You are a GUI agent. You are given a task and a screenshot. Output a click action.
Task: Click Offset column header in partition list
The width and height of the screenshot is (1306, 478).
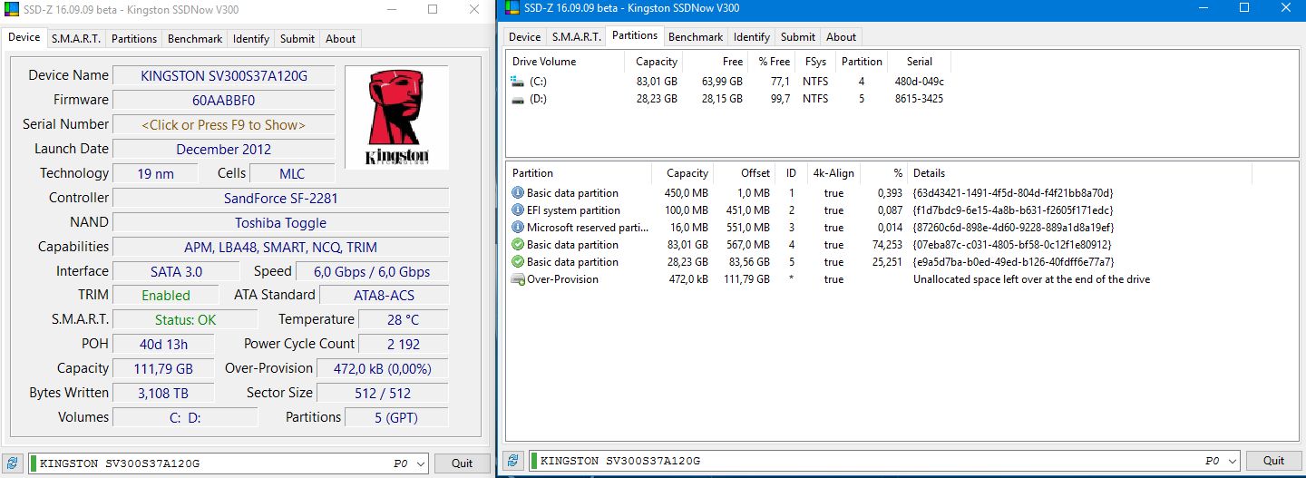pyautogui.click(x=746, y=173)
